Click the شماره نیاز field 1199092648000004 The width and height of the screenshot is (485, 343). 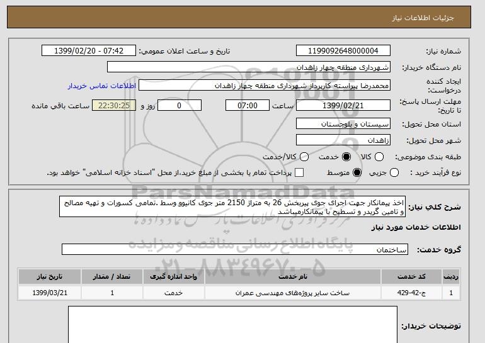(x=343, y=51)
